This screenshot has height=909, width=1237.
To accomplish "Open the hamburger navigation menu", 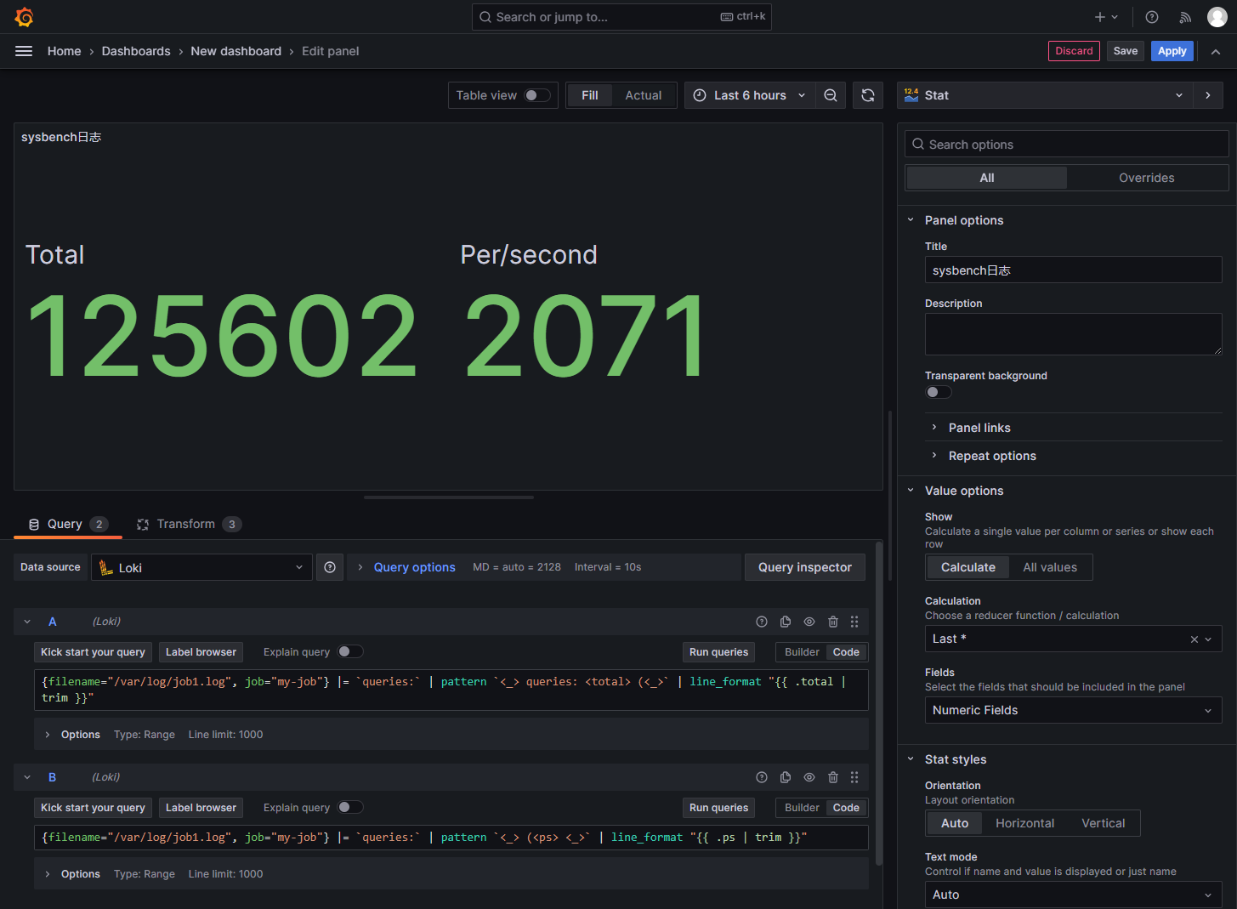I will (x=24, y=51).
